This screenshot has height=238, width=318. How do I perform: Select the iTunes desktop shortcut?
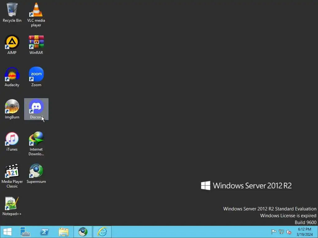[12, 141]
